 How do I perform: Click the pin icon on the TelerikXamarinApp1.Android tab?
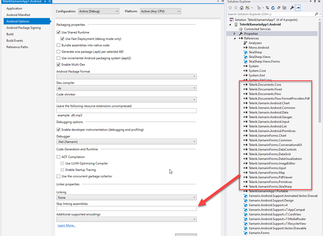click(45, 1)
